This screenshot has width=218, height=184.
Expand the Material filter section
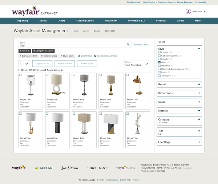click(x=199, y=111)
